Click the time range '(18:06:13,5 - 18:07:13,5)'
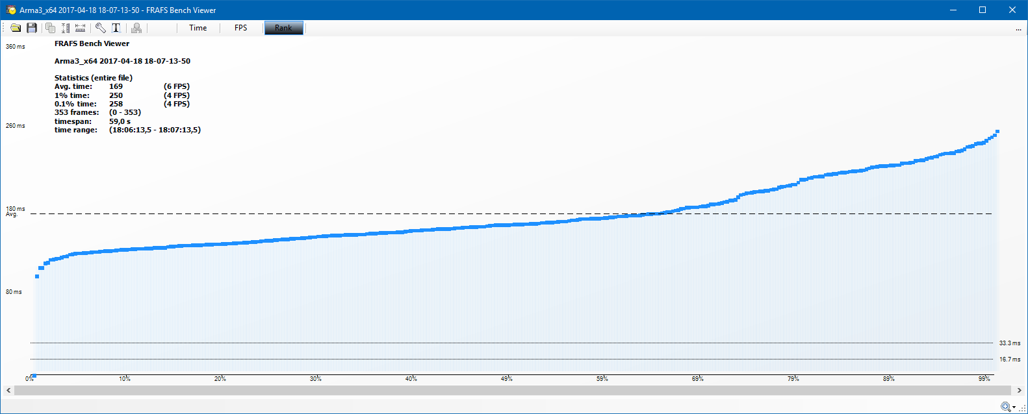This screenshot has height=414, width=1028. (155, 130)
